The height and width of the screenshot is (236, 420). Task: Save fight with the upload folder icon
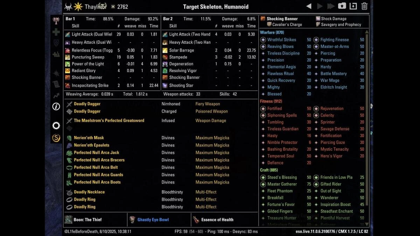pyautogui.click(x=342, y=6)
